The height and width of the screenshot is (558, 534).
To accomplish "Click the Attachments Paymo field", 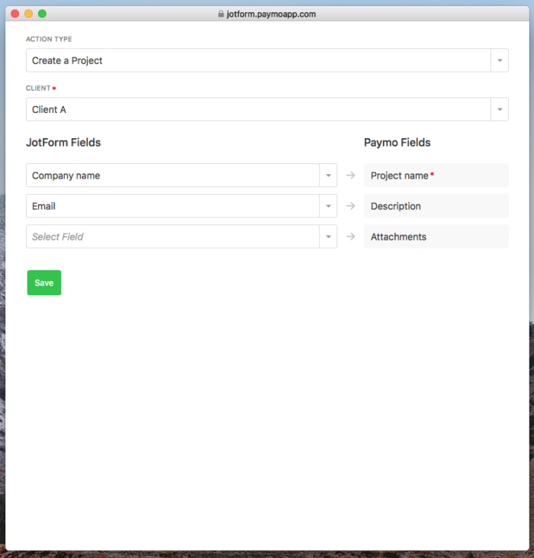I will click(x=436, y=237).
